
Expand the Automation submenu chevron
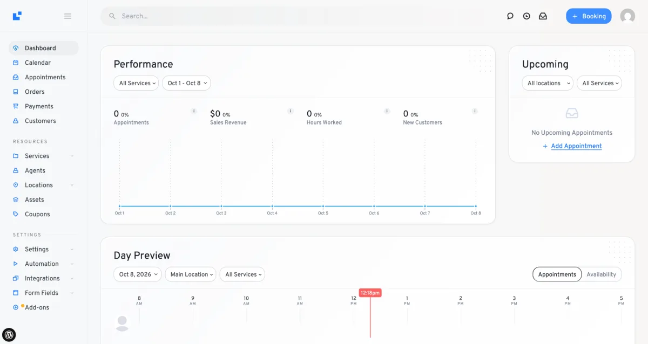[72, 264]
